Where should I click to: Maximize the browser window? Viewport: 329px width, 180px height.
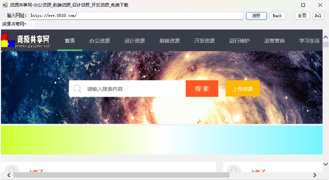click(x=303, y=5)
